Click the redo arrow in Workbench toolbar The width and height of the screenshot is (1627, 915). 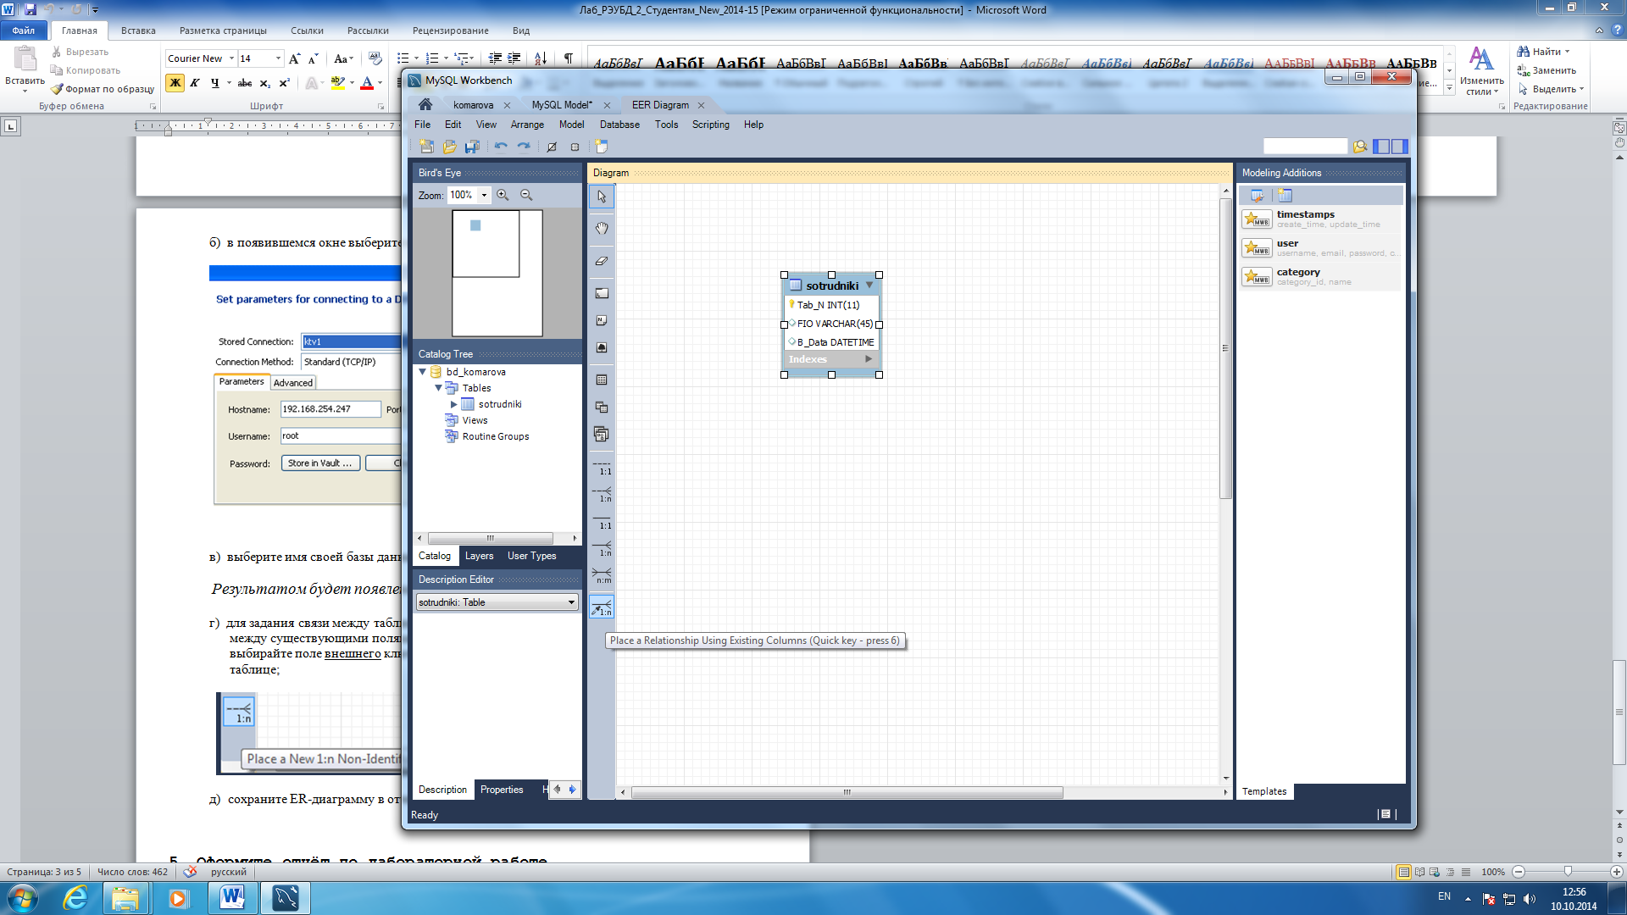(x=524, y=147)
